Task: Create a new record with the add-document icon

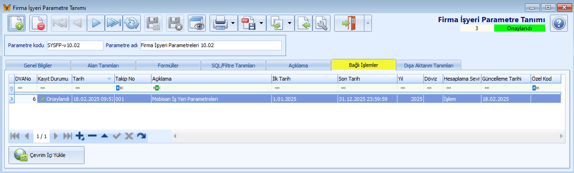Action: [x=17, y=23]
